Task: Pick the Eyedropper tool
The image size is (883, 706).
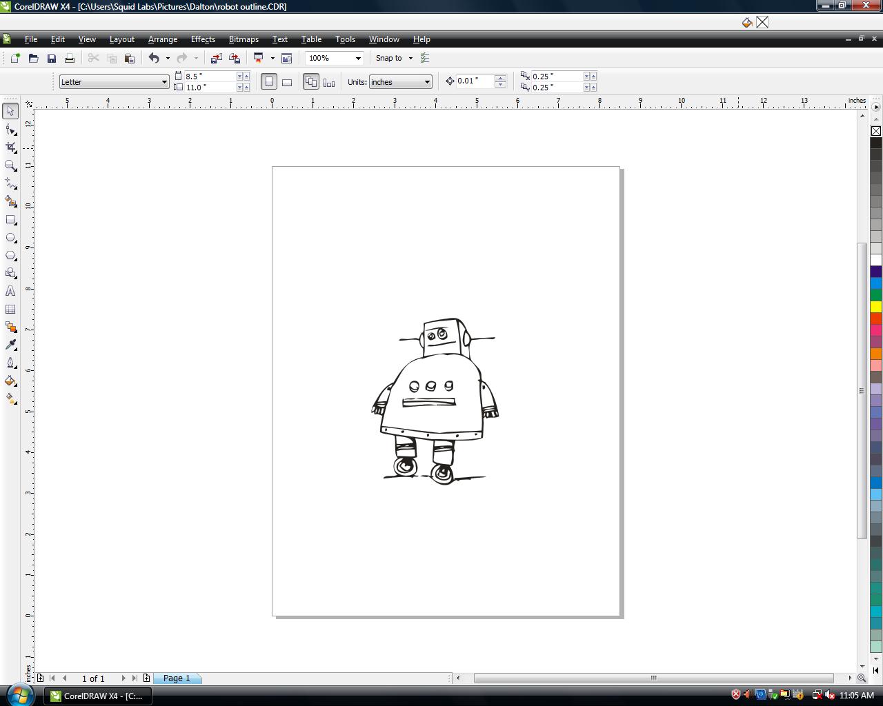Action: [10, 345]
